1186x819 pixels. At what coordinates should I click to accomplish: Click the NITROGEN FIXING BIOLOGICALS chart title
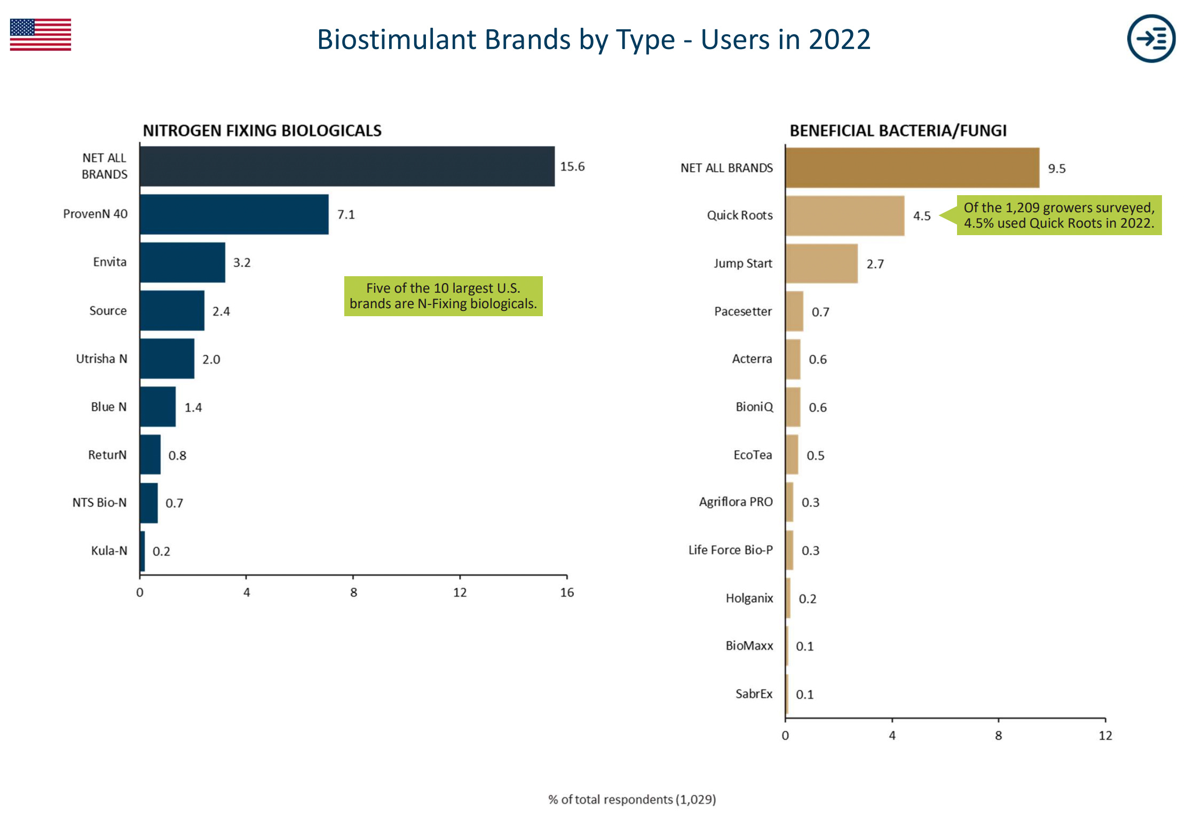[x=263, y=130]
